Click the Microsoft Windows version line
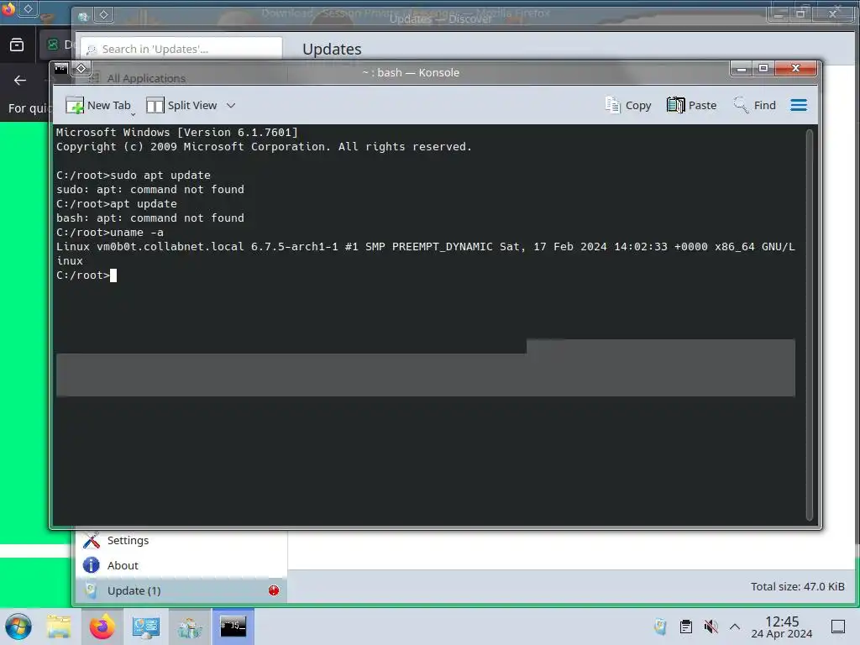This screenshot has height=645, width=860. tap(176, 132)
